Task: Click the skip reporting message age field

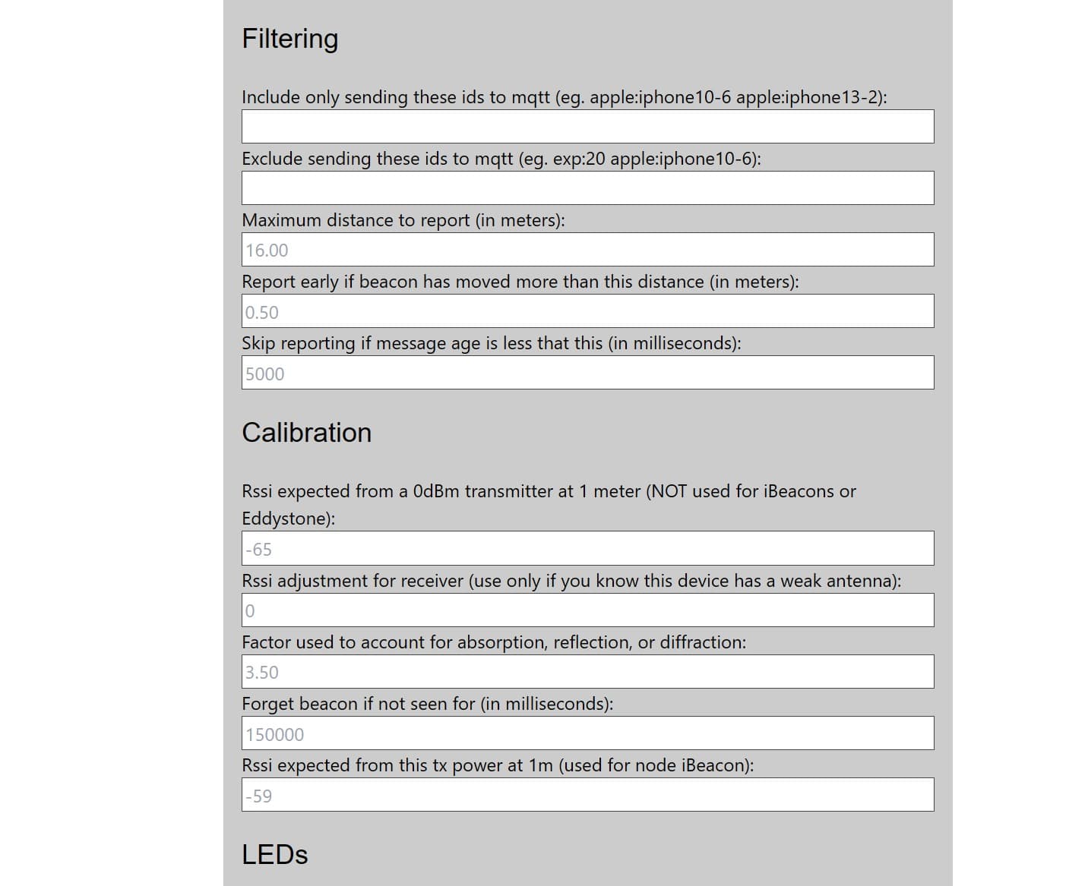Action: coord(587,373)
